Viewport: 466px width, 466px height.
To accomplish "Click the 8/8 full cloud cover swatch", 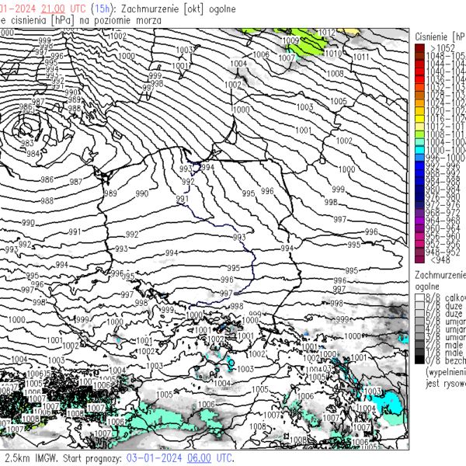I will pos(419,297).
